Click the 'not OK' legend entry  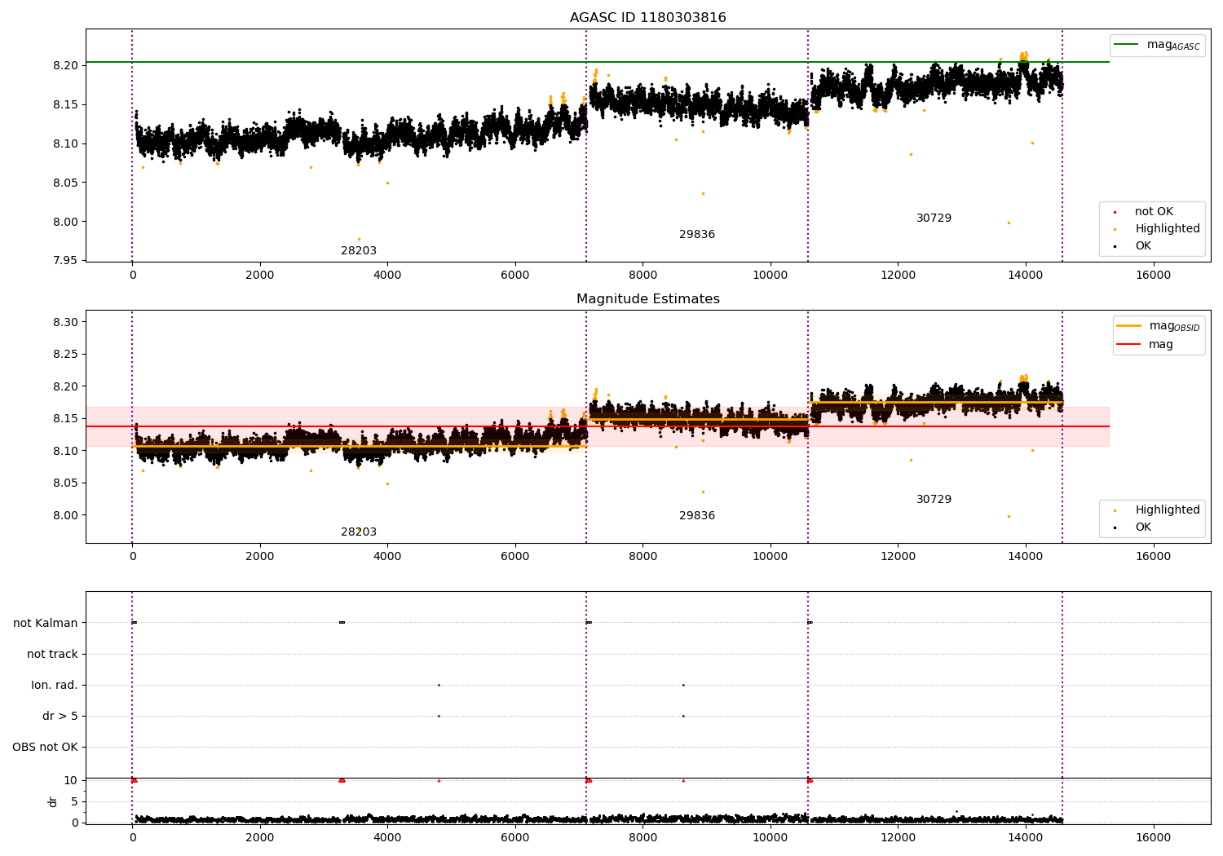tap(1154, 212)
